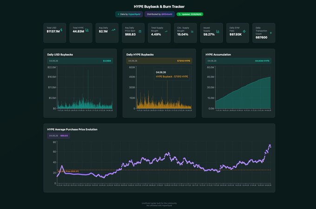Click the 57 810 HYPE value bar
The image size is (316, 209).
[x=159, y=61]
